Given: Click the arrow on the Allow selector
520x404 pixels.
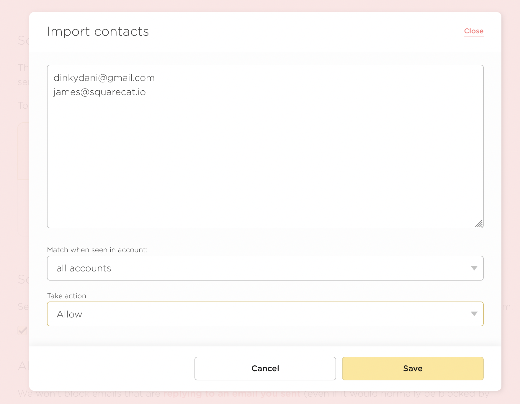Looking at the screenshot, I should (474, 314).
